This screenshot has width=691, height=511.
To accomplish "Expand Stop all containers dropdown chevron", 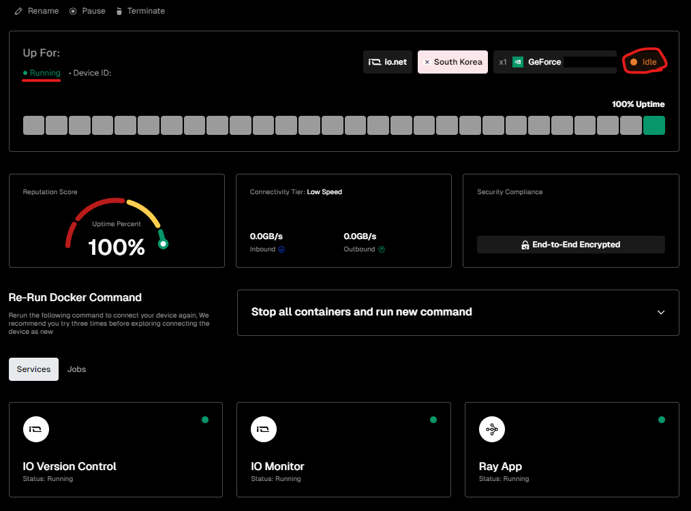I will [x=661, y=312].
